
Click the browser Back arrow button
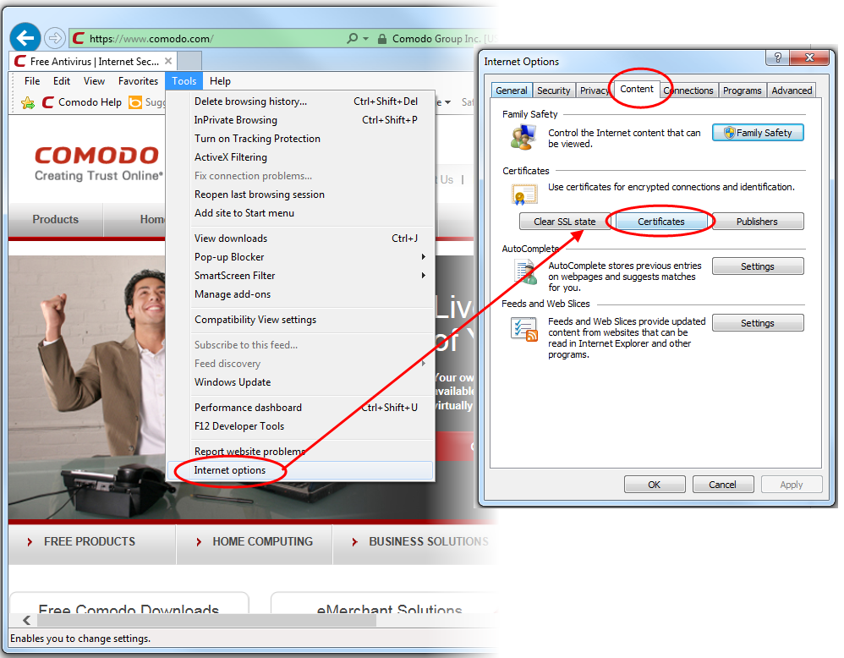(25, 38)
